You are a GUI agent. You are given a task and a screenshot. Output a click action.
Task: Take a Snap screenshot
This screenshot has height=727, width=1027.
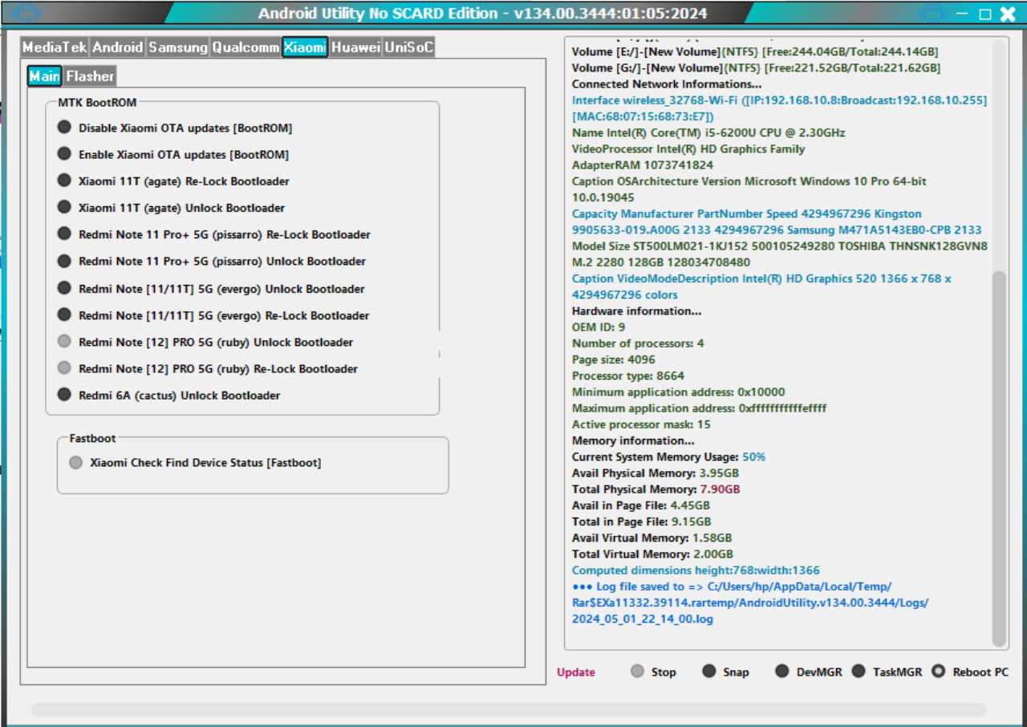click(725, 672)
